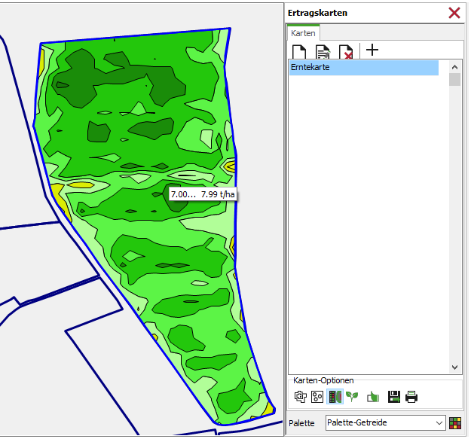471x439 pixels.
Task: Click the Ertragskarten panel title
Action: click(317, 13)
